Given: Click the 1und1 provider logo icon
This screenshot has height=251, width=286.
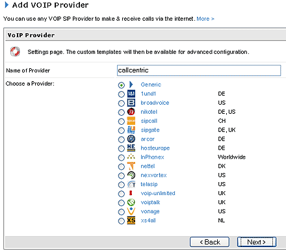Looking at the screenshot, I should (x=131, y=94).
